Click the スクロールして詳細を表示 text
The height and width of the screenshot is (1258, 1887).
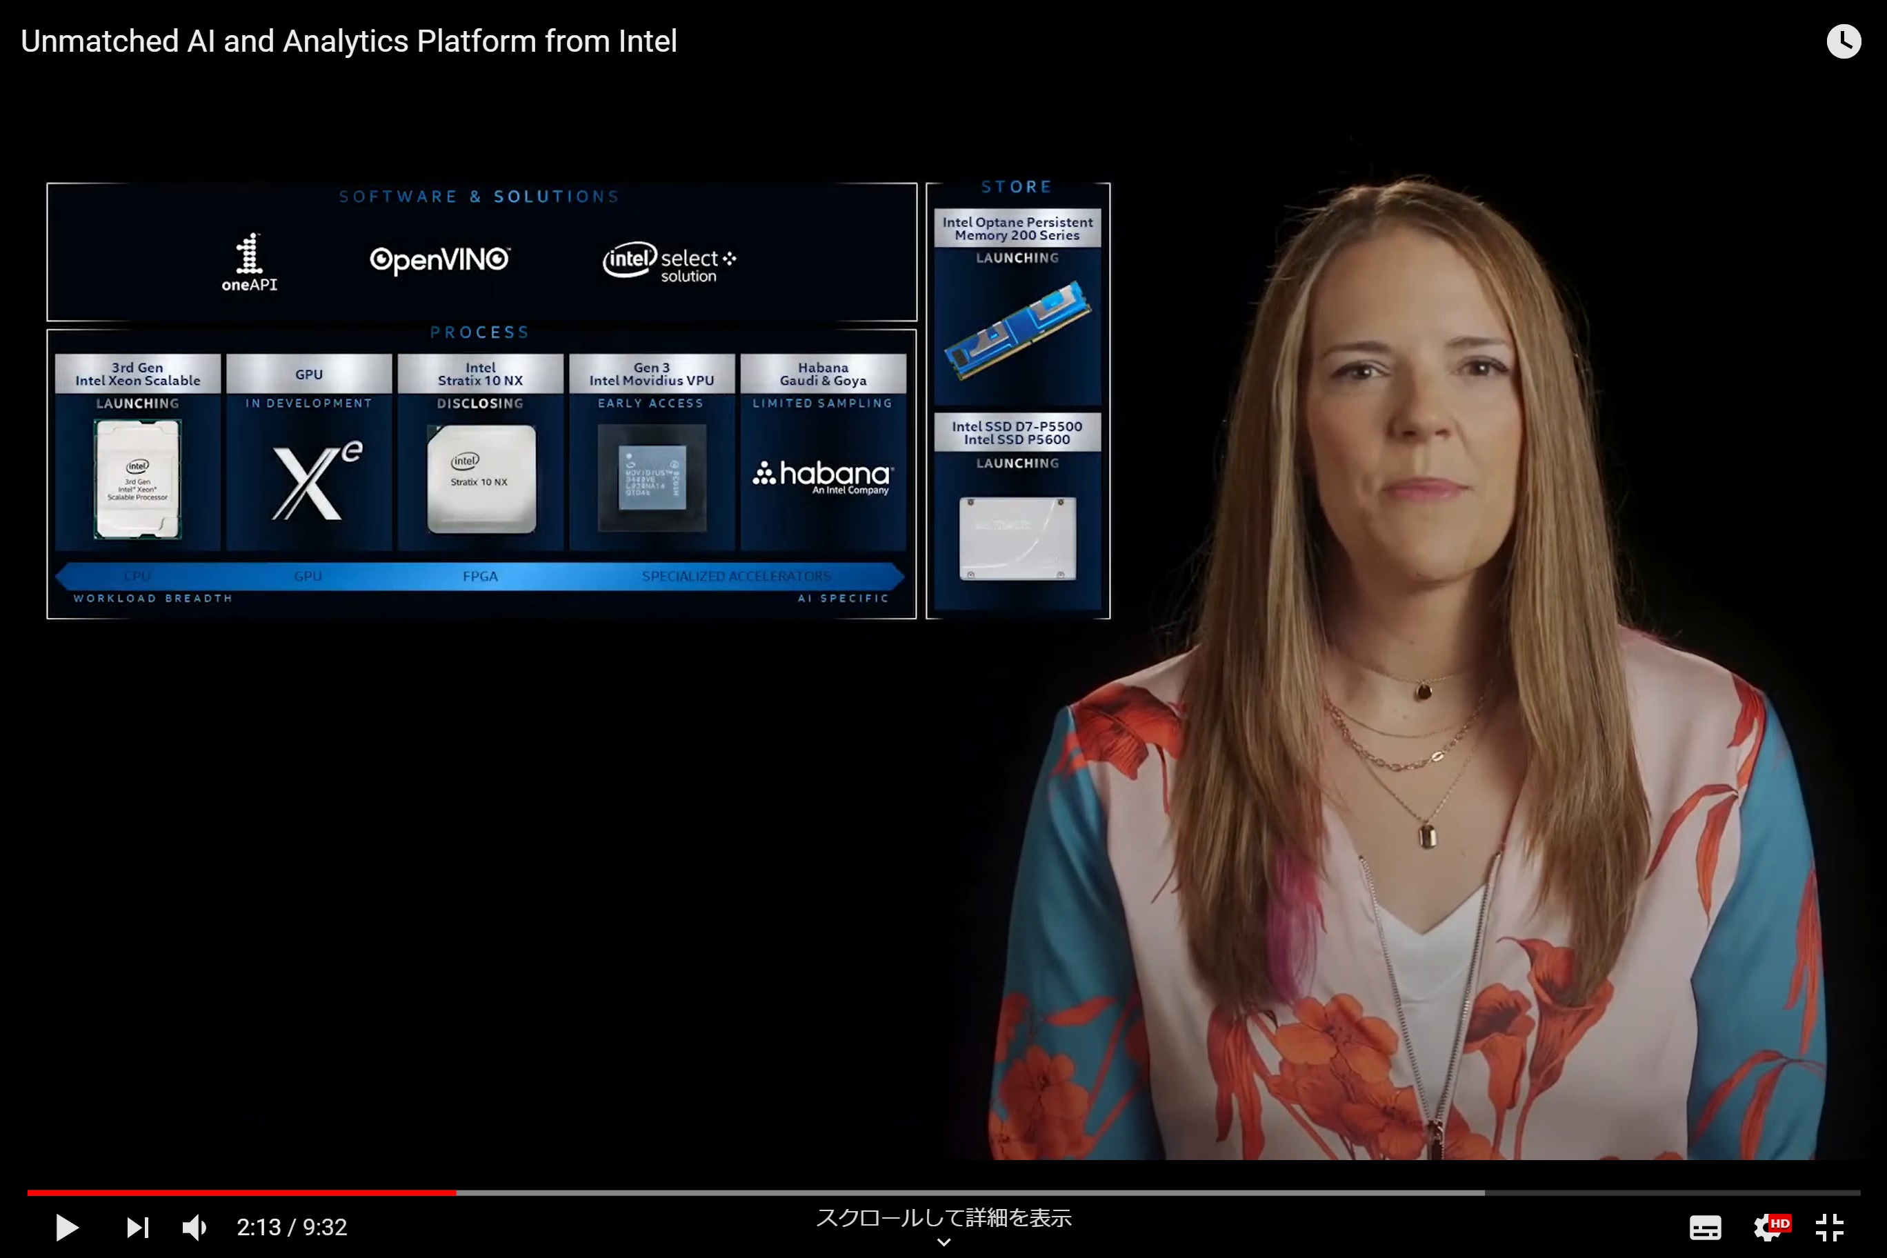(943, 1218)
